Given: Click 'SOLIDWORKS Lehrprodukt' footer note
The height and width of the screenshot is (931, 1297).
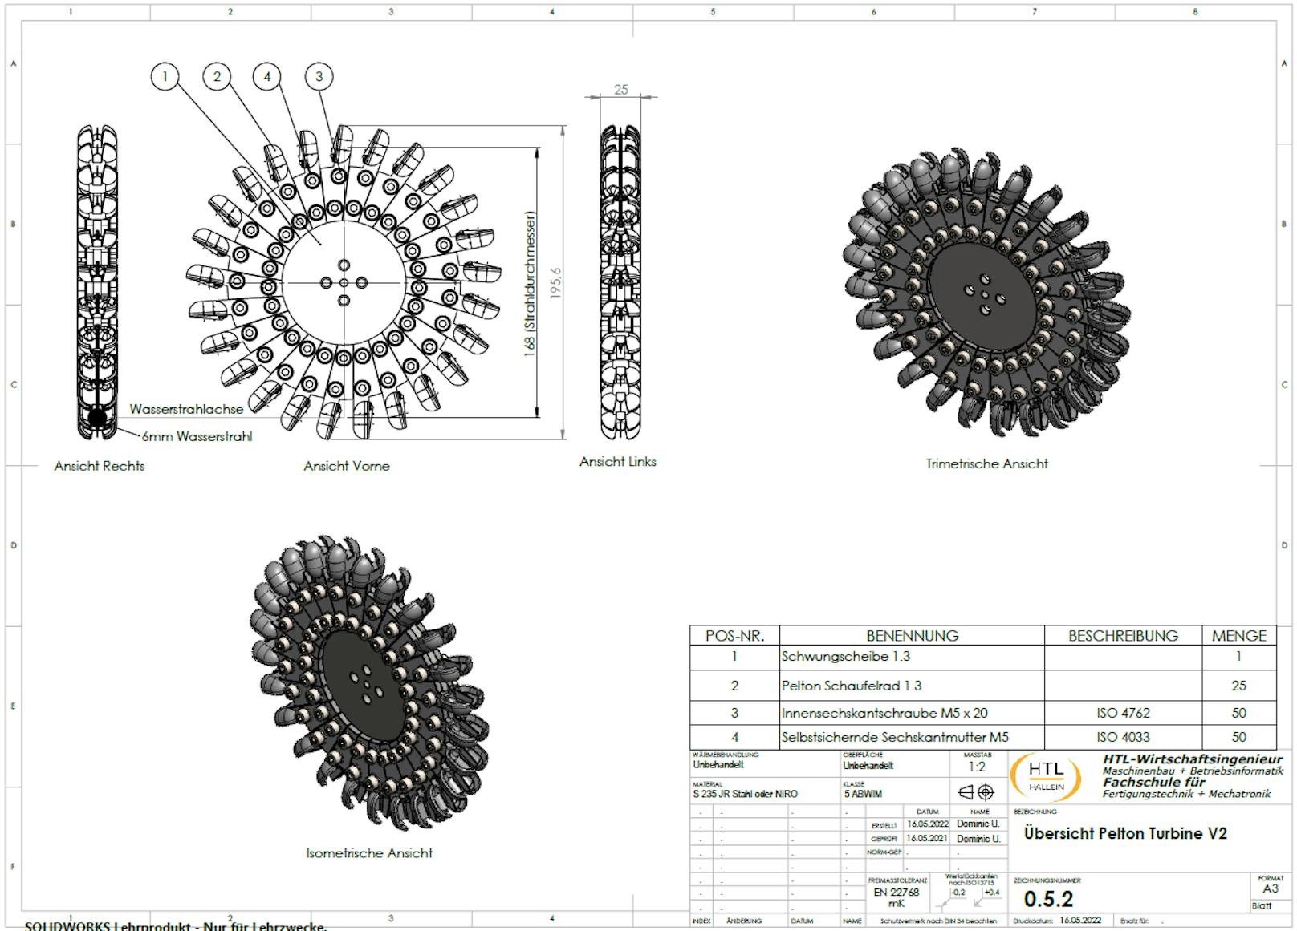Looking at the screenshot, I should coord(175,925).
